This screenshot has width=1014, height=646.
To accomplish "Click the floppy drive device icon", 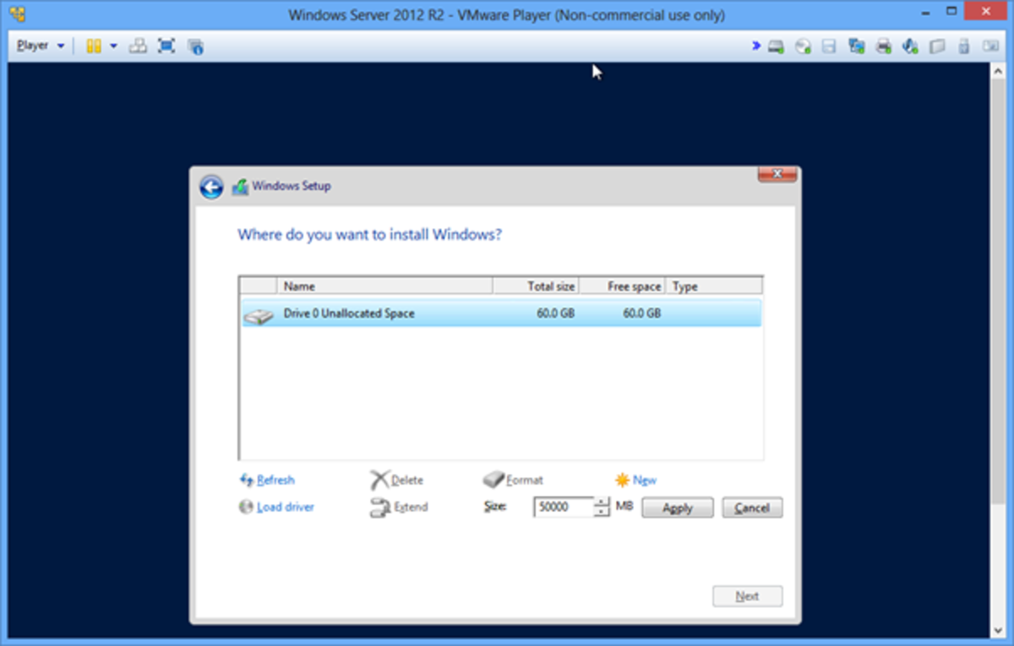I will pyautogui.click(x=828, y=46).
